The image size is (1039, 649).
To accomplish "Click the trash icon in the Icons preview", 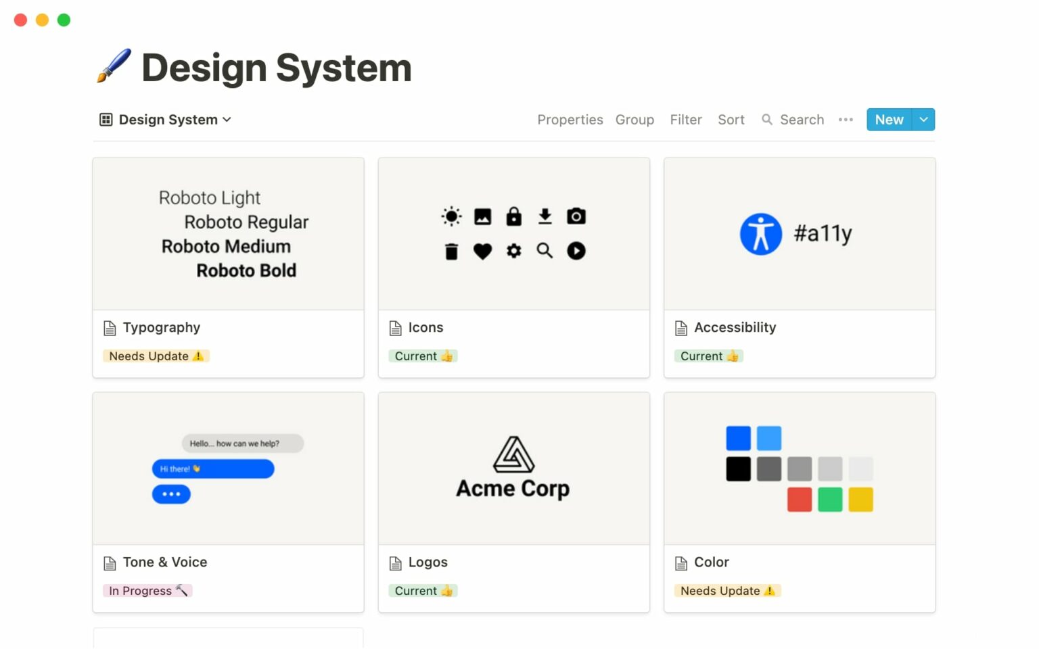I will [451, 251].
